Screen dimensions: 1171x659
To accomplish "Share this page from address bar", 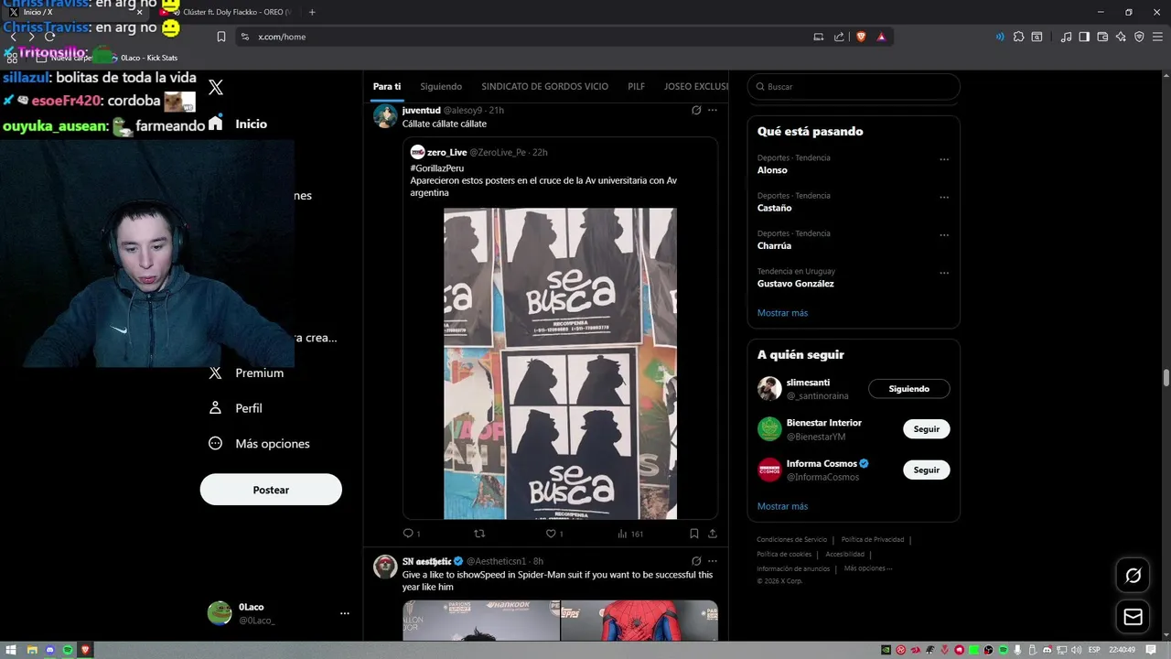I will pos(839,37).
